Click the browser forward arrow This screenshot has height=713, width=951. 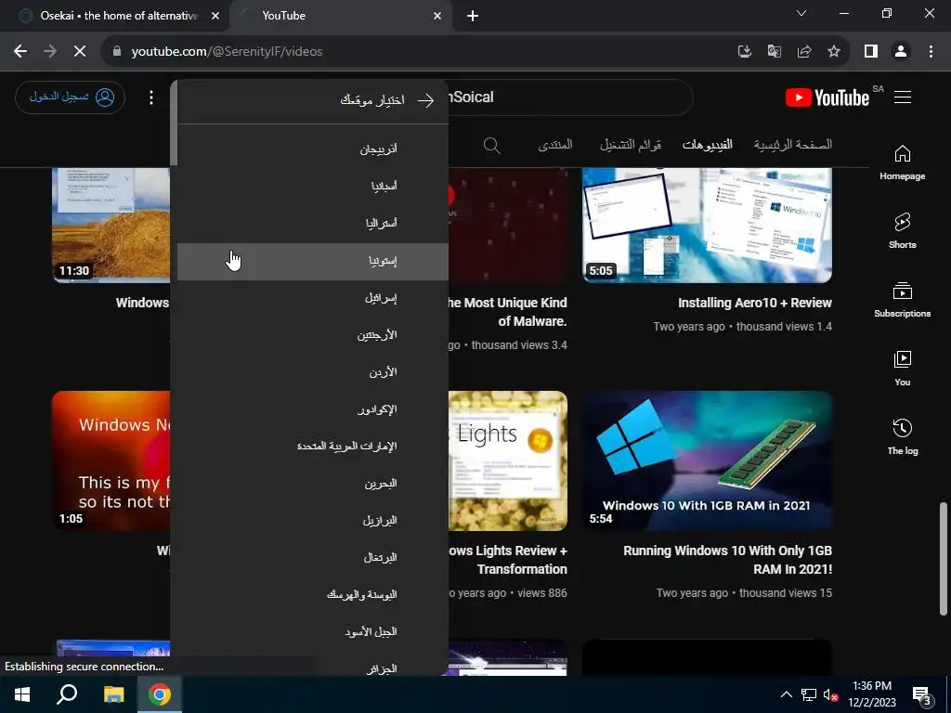coord(50,52)
